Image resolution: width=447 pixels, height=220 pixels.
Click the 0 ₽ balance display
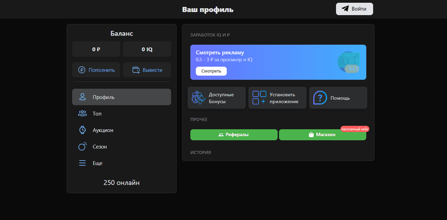tap(96, 49)
